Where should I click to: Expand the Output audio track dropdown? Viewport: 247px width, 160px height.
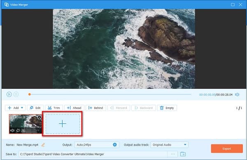point(169,145)
